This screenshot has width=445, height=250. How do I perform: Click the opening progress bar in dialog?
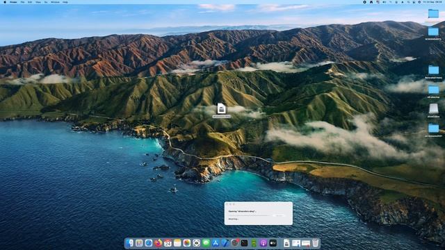point(249,215)
